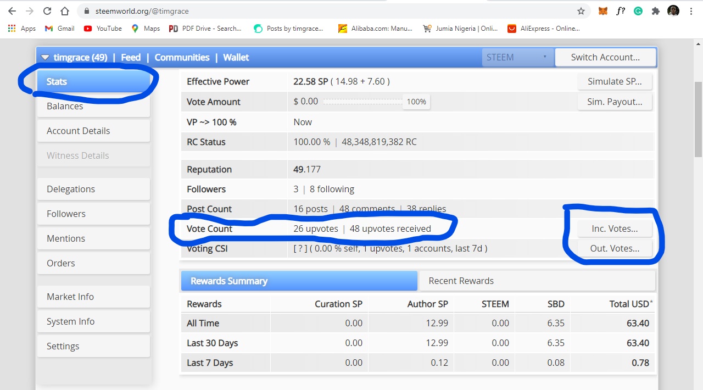Go forward in browser history
Screen dimensions: 703x390
[30, 11]
